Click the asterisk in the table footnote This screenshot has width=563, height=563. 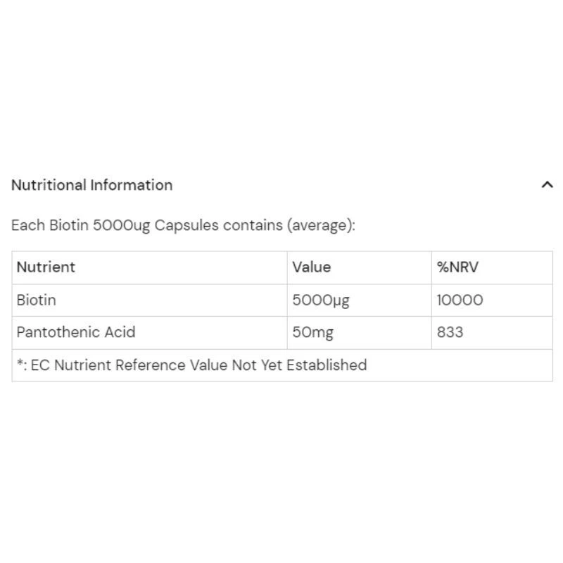pos(20,364)
